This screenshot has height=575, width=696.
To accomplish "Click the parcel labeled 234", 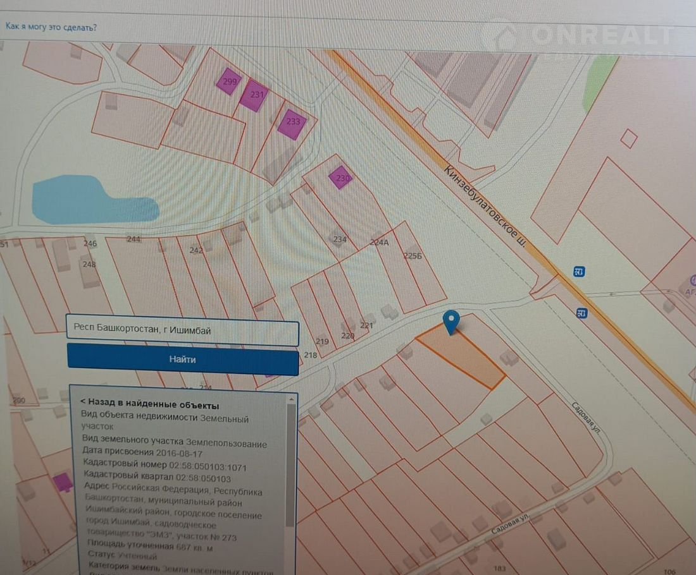I will [340, 240].
